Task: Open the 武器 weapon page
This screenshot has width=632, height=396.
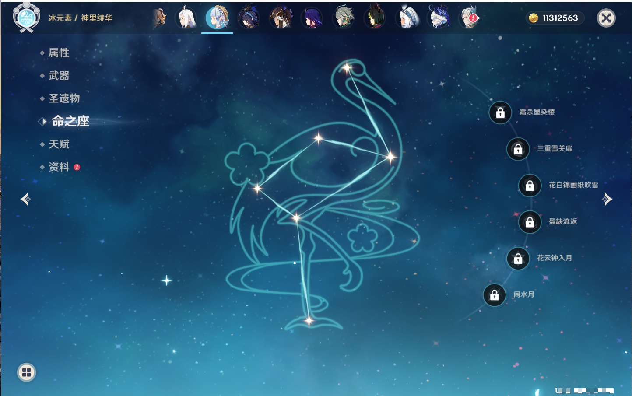Action: [x=59, y=76]
